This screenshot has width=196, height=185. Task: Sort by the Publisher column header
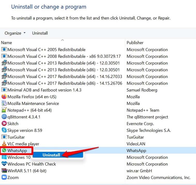(x=135, y=43)
